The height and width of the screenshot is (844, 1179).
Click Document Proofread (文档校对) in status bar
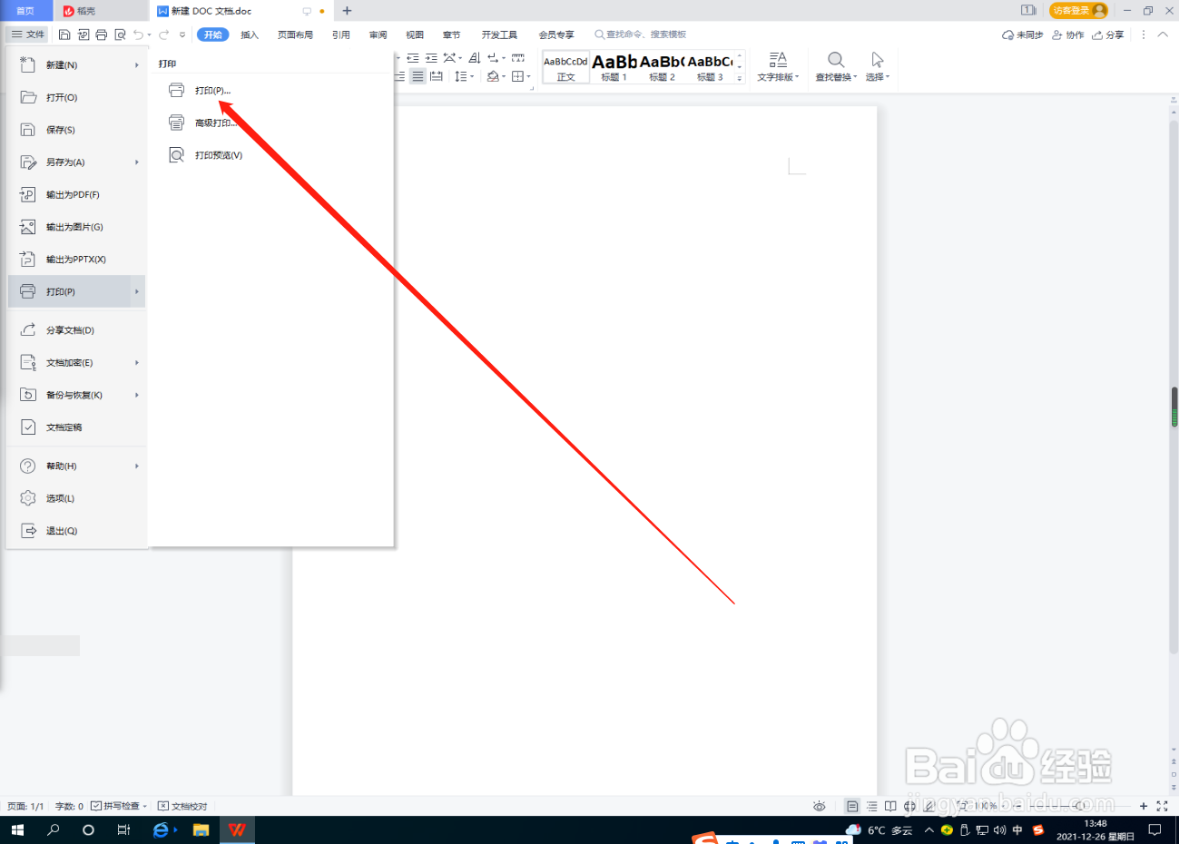tap(182, 806)
